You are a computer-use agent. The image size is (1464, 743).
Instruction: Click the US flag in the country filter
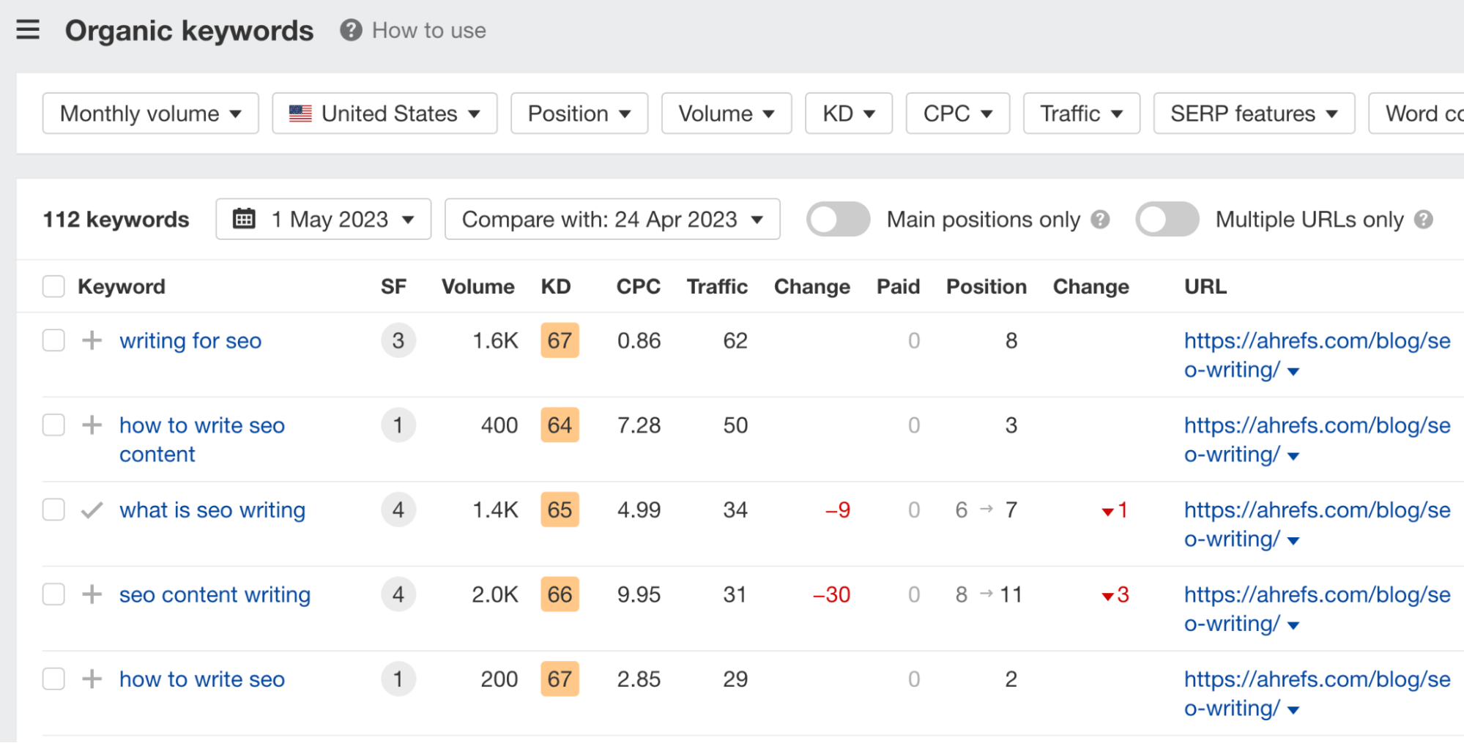300,113
